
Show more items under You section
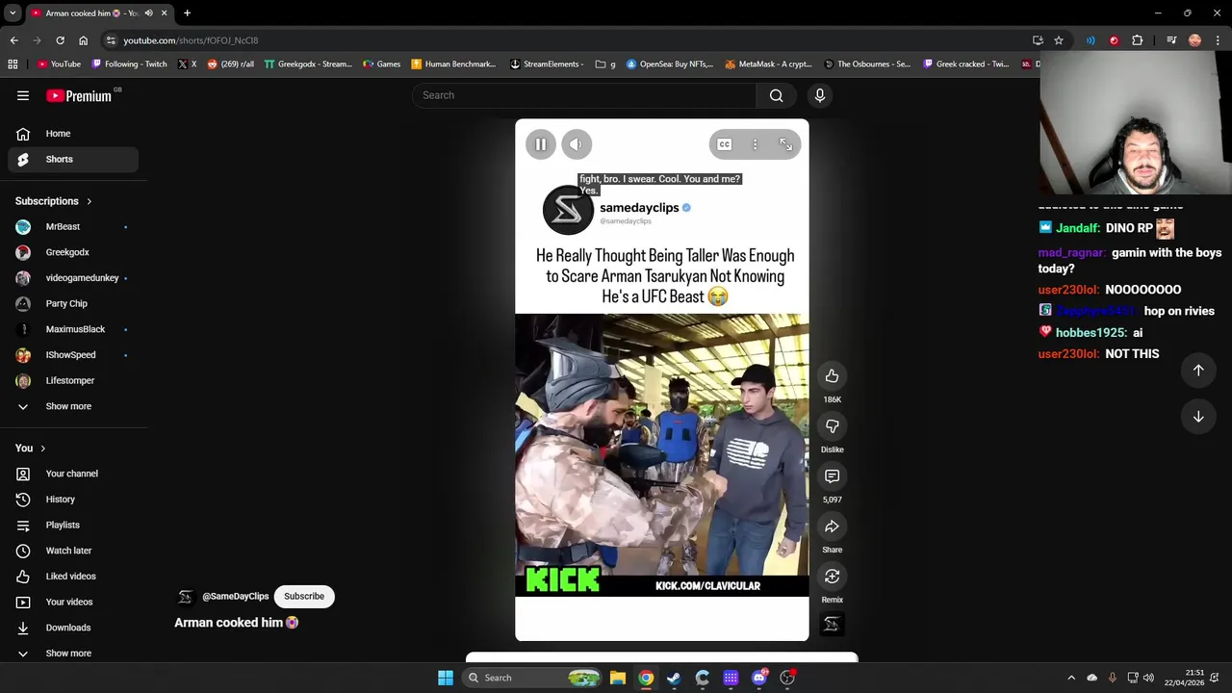(x=73, y=654)
